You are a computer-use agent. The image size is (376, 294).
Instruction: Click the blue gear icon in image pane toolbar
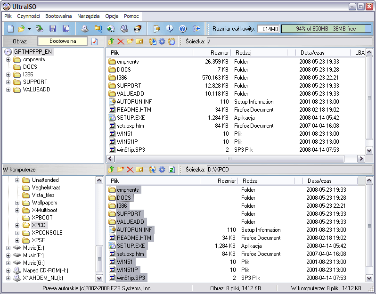[162, 41]
